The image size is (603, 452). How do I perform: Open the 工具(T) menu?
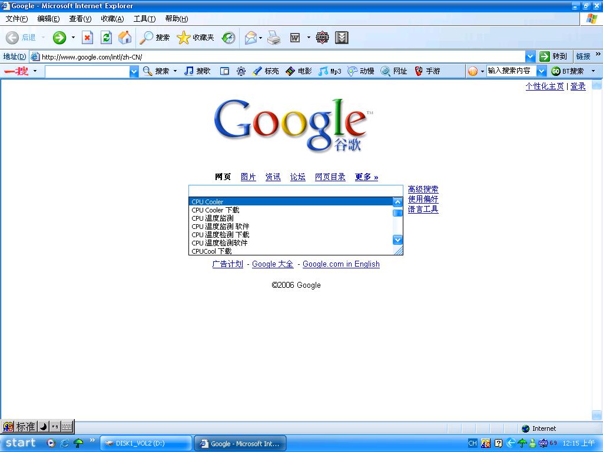144,19
